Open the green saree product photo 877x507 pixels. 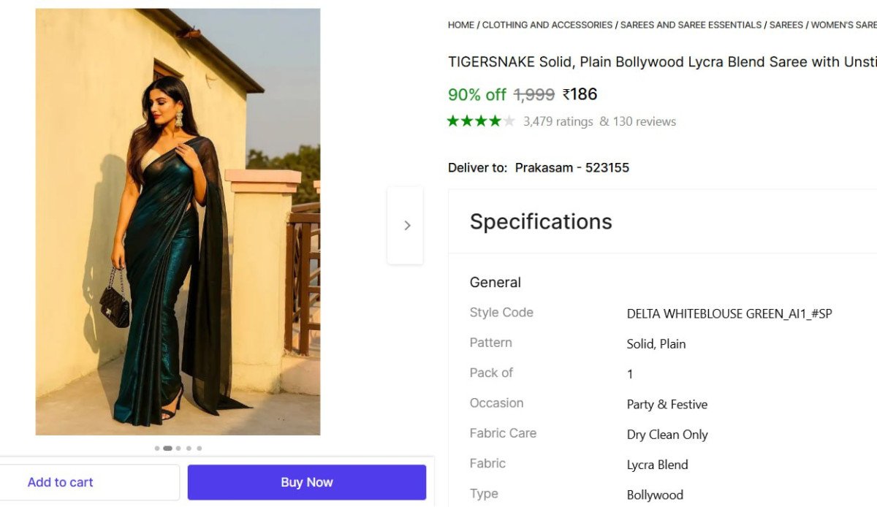click(178, 221)
